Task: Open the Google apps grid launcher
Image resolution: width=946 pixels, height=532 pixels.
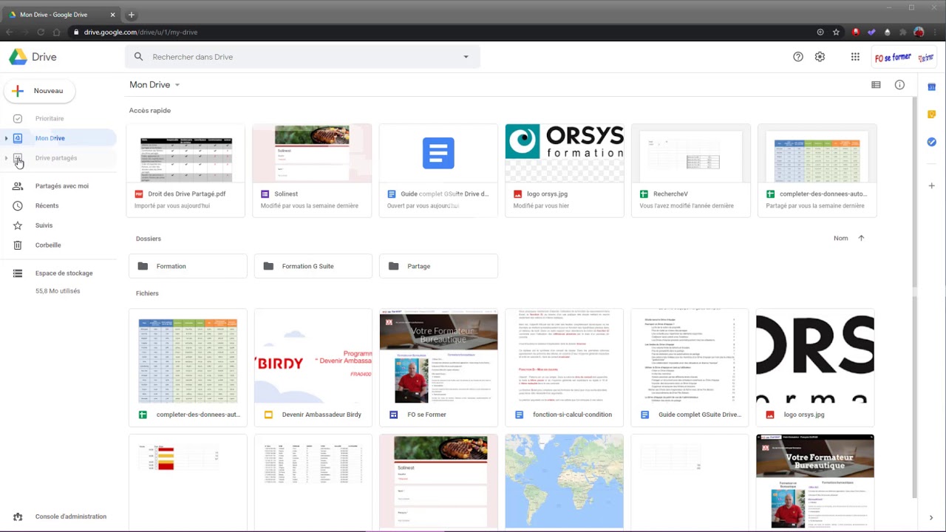Action: coord(855,57)
